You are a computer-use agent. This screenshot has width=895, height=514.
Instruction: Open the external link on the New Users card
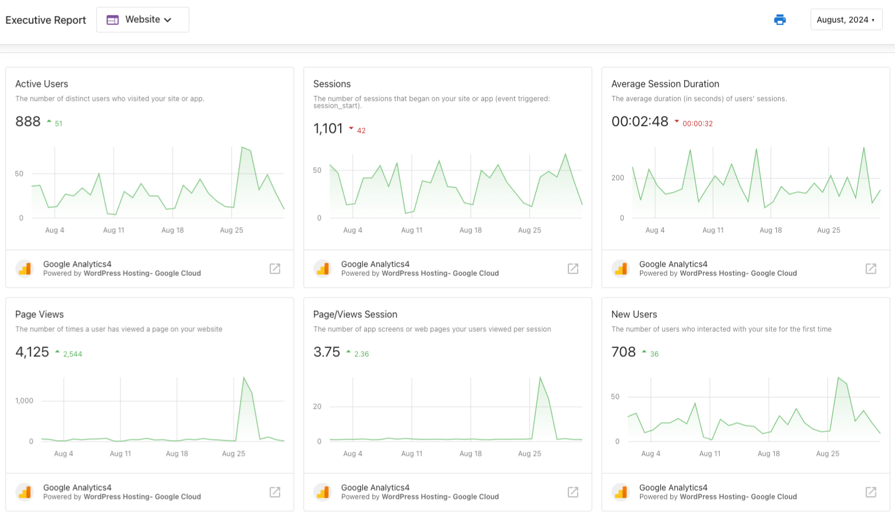[x=871, y=492]
